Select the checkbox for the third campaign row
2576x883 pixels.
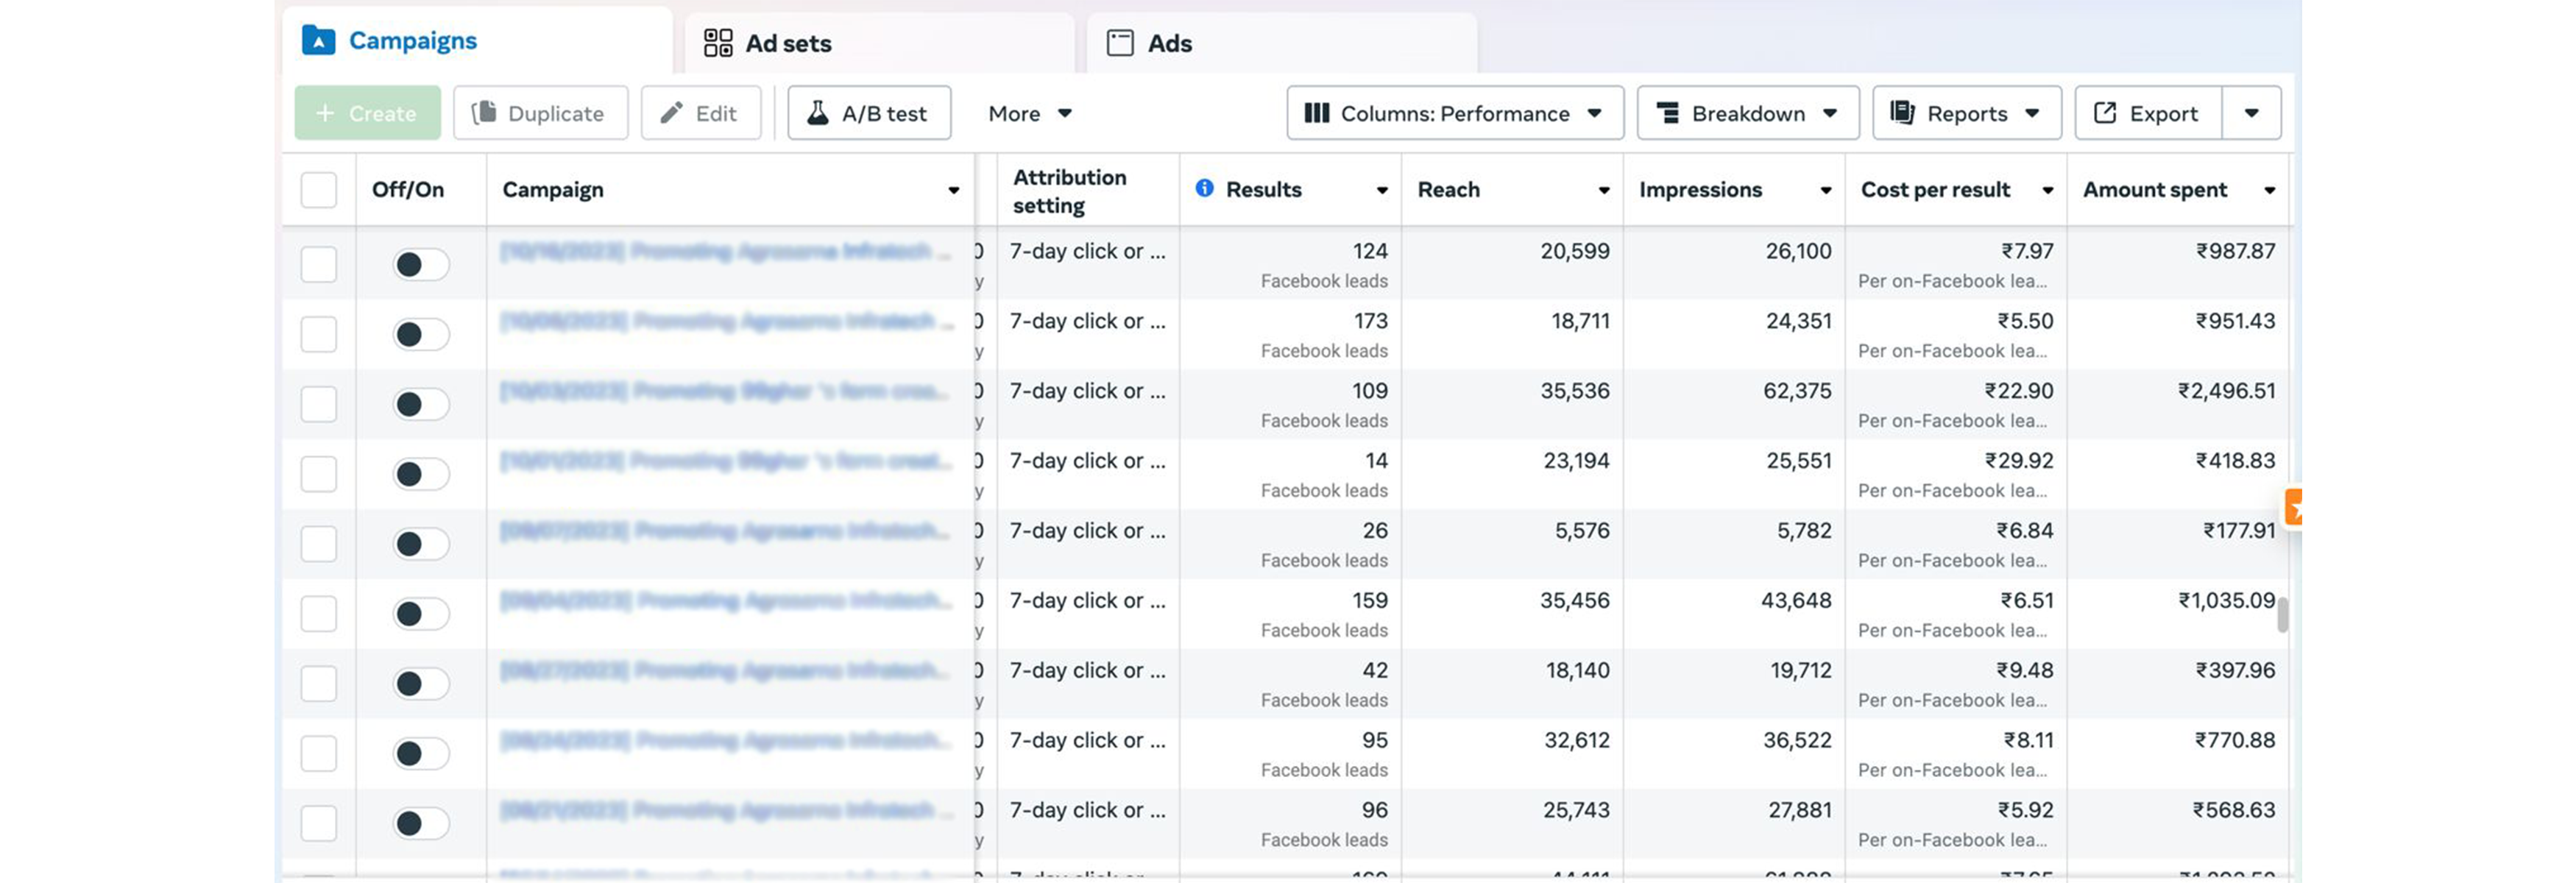click(x=318, y=404)
